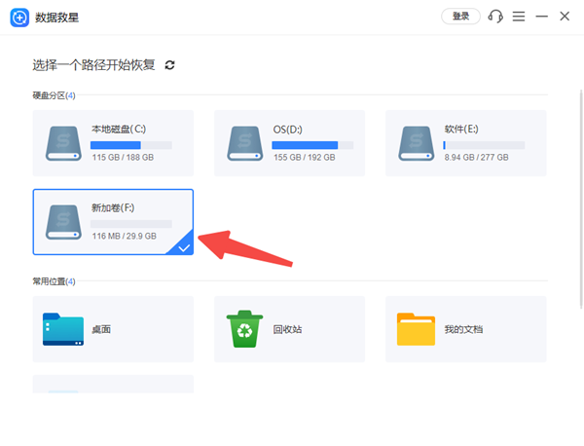The width and height of the screenshot is (584, 446).
Task: Refresh the path list with refresh icon
Action: [x=169, y=65]
